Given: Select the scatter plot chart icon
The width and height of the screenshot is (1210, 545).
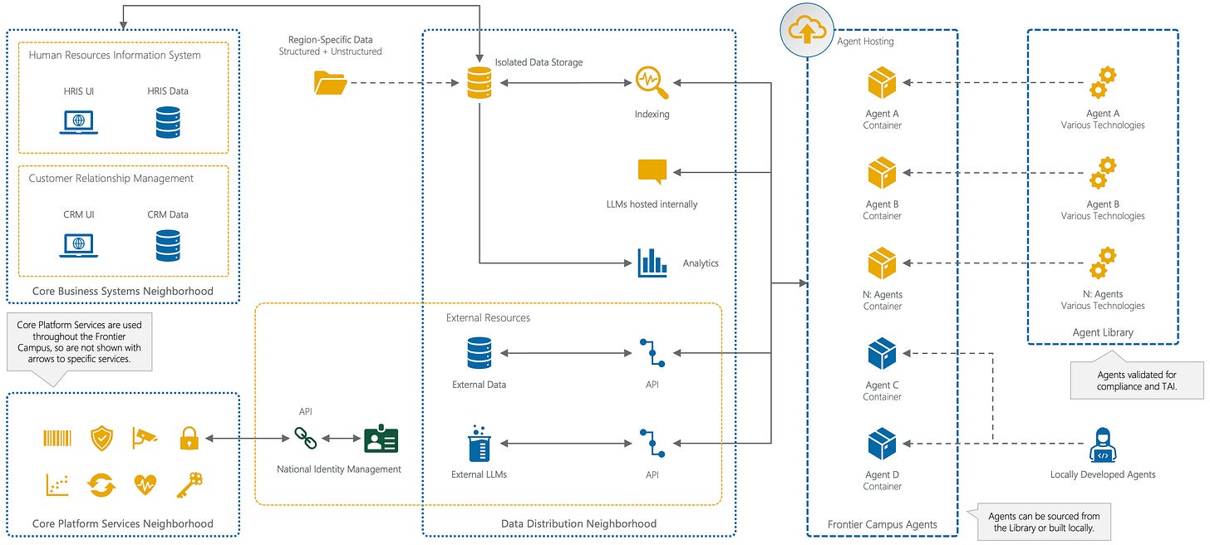Looking at the screenshot, I should tap(57, 485).
